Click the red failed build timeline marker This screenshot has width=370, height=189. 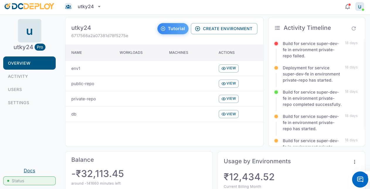click(x=276, y=44)
